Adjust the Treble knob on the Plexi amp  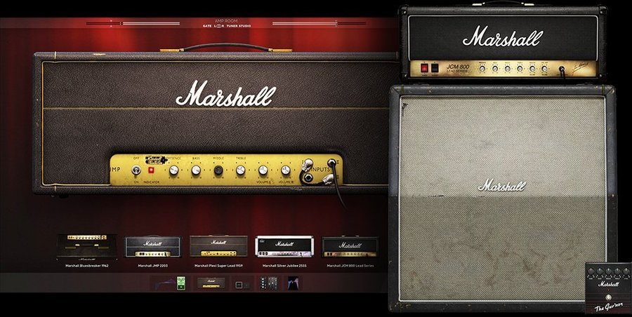coord(241,170)
